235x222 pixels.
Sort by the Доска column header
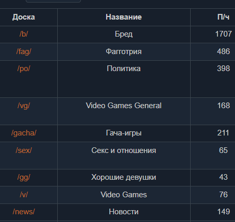(x=24, y=17)
